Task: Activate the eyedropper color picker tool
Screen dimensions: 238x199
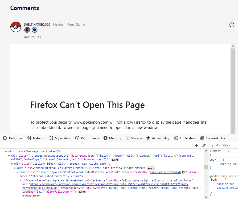Action: [204, 145]
